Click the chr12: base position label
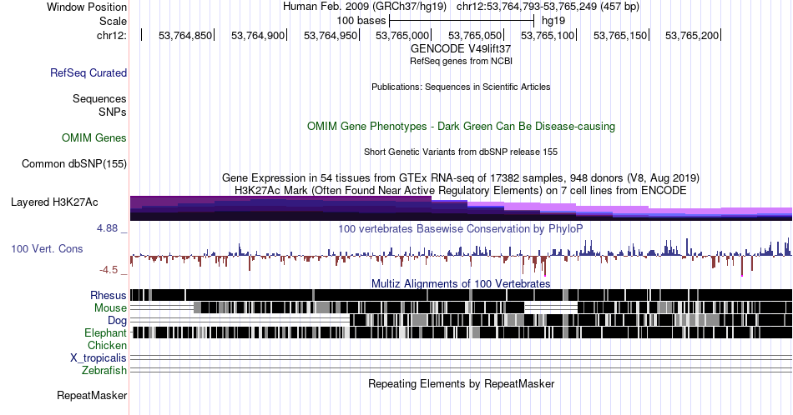 (x=112, y=35)
